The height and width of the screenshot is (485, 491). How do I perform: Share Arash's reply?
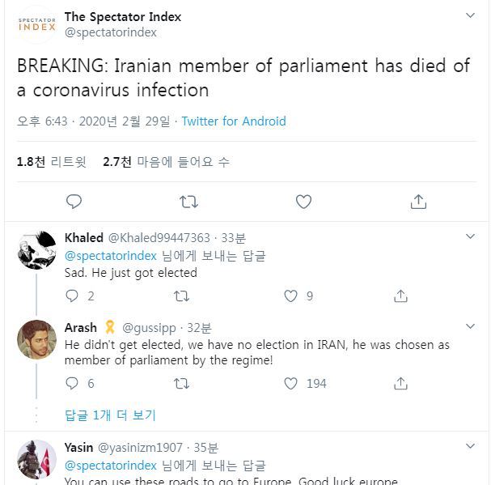coord(400,383)
